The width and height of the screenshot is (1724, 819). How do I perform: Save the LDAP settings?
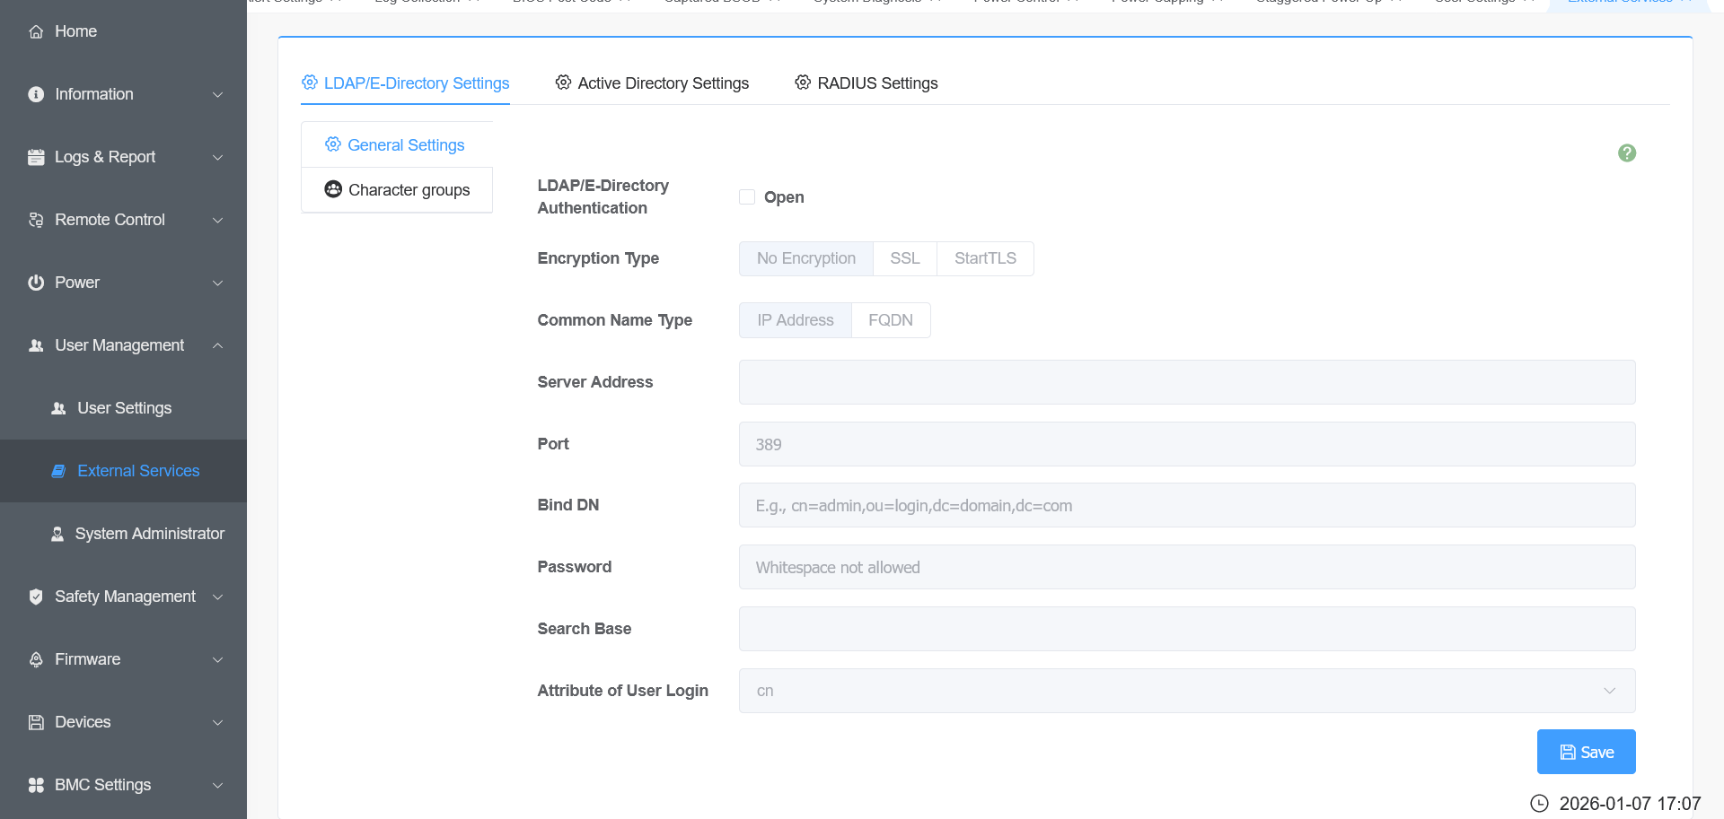1586,752
